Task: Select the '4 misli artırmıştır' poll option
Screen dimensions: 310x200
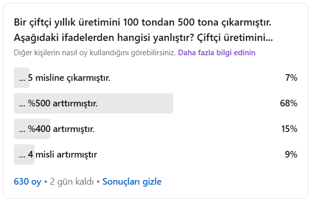Action: 156,154
